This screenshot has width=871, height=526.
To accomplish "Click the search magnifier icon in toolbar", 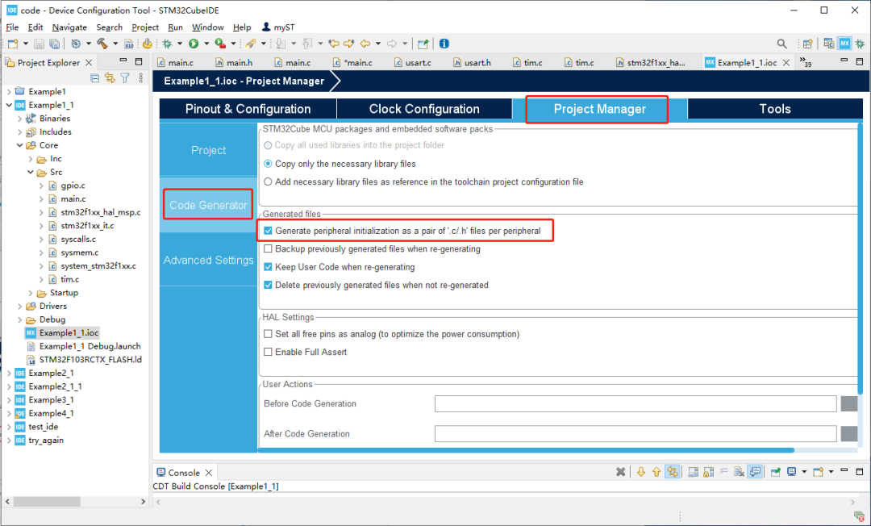I will [x=781, y=44].
